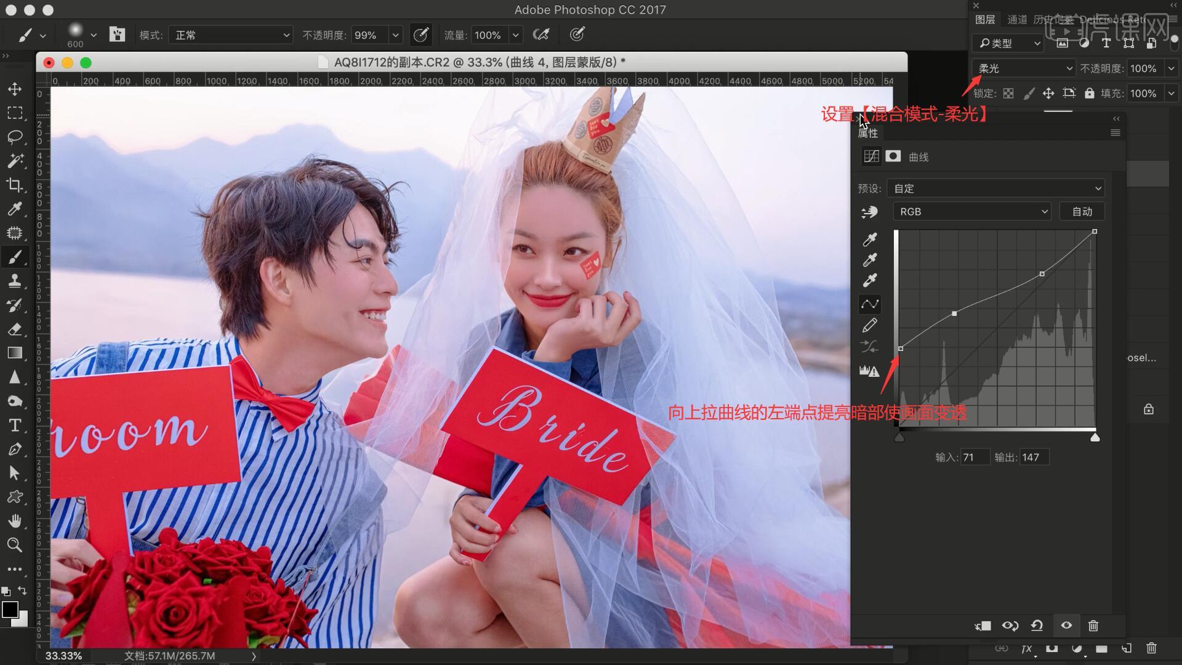Image resolution: width=1182 pixels, height=665 pixels.
Task: Reset the curves adjustment to defaults
Action: 1037,626
